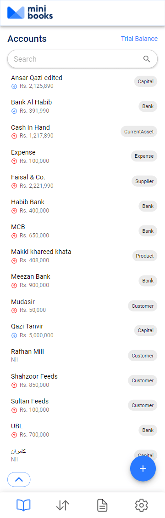This screenshot has width=165, height=518.
Task: Click red up-arrow icon beside Cash in Hand
Action: (x=14, y=136)
